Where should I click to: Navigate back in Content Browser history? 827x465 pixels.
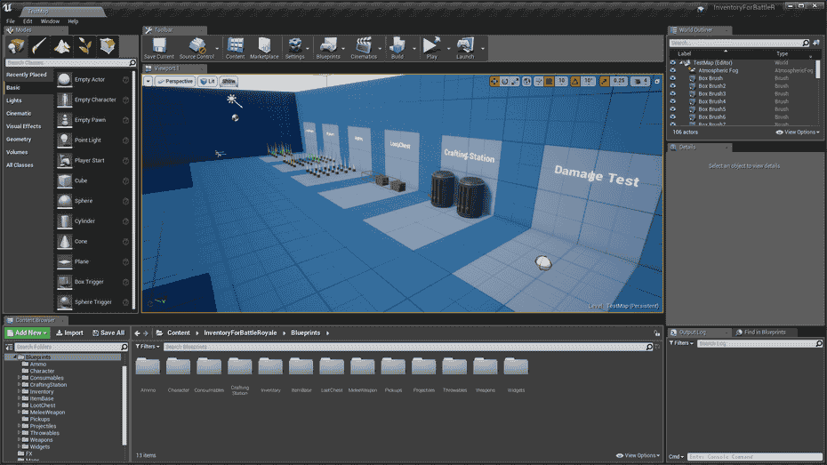[137, 333]
